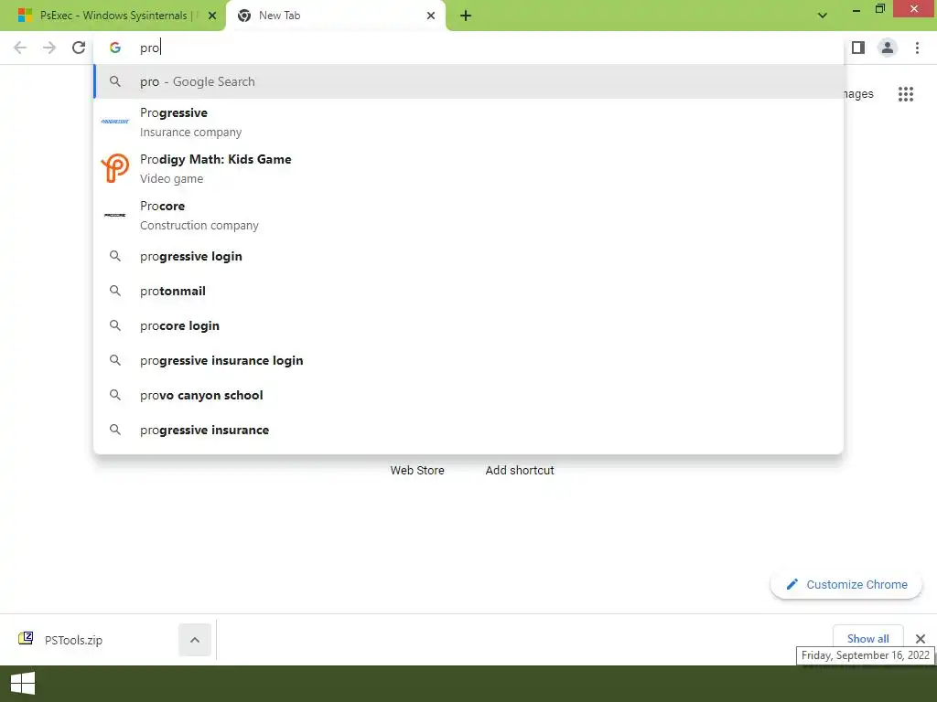Click the magnifier beside progressive login
937x702 pixels.
pos(115,256)
